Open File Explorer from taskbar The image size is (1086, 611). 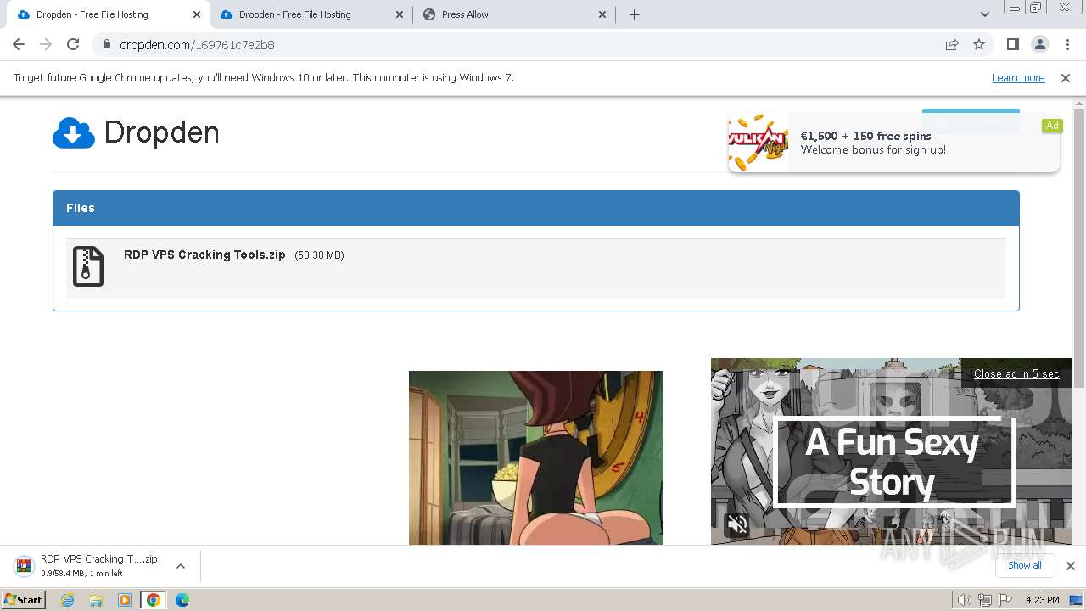[96, 600]
